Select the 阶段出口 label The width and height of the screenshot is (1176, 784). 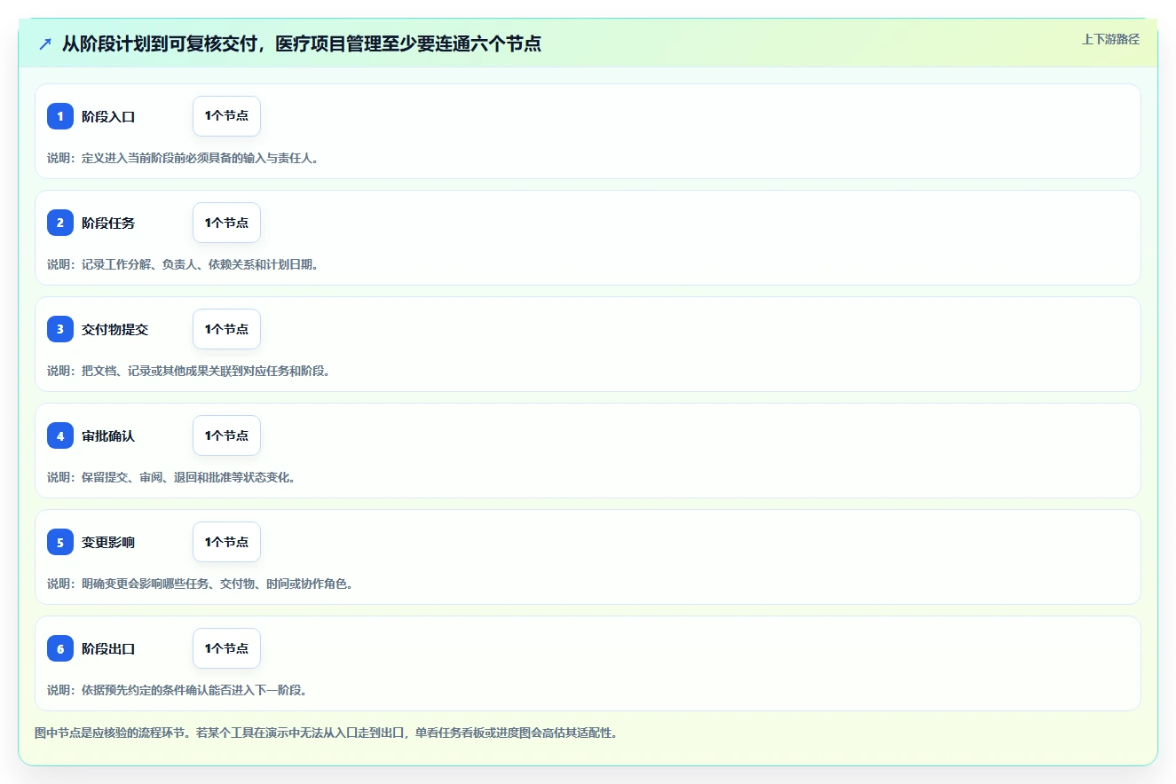108,648
